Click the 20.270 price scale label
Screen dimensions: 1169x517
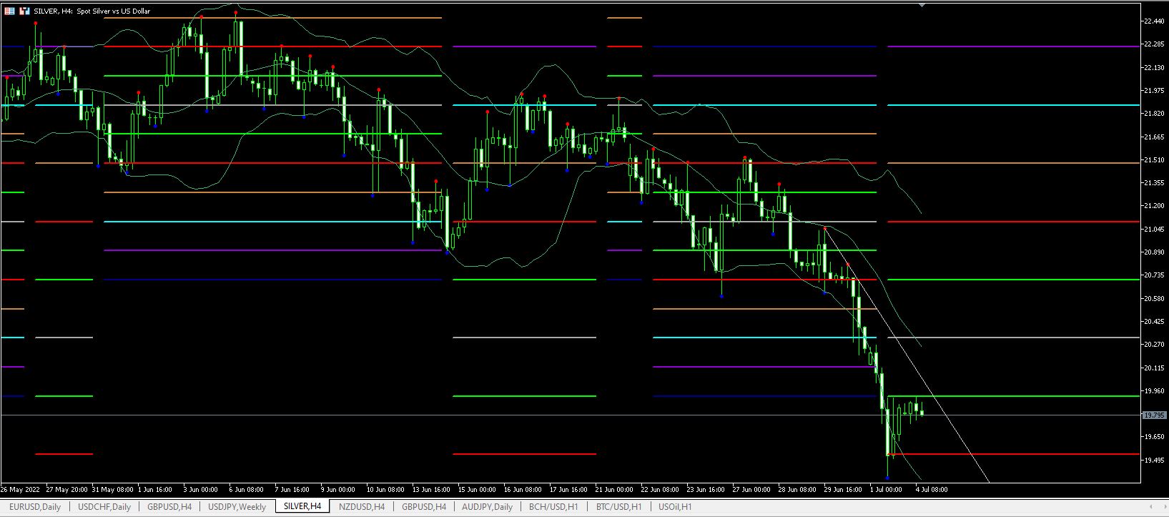tap(1154, 345)
